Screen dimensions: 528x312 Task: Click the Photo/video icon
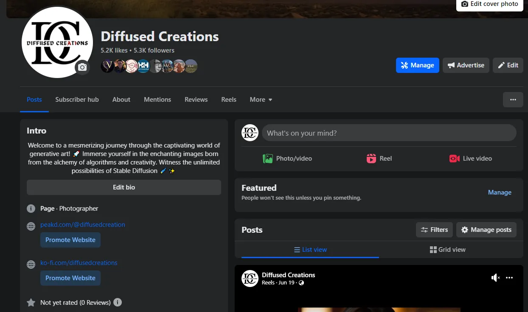267,159
